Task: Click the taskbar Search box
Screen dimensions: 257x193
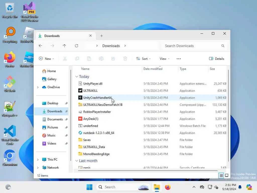Action: 123,187
